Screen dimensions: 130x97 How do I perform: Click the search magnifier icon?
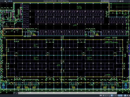[x=118, y=1]
